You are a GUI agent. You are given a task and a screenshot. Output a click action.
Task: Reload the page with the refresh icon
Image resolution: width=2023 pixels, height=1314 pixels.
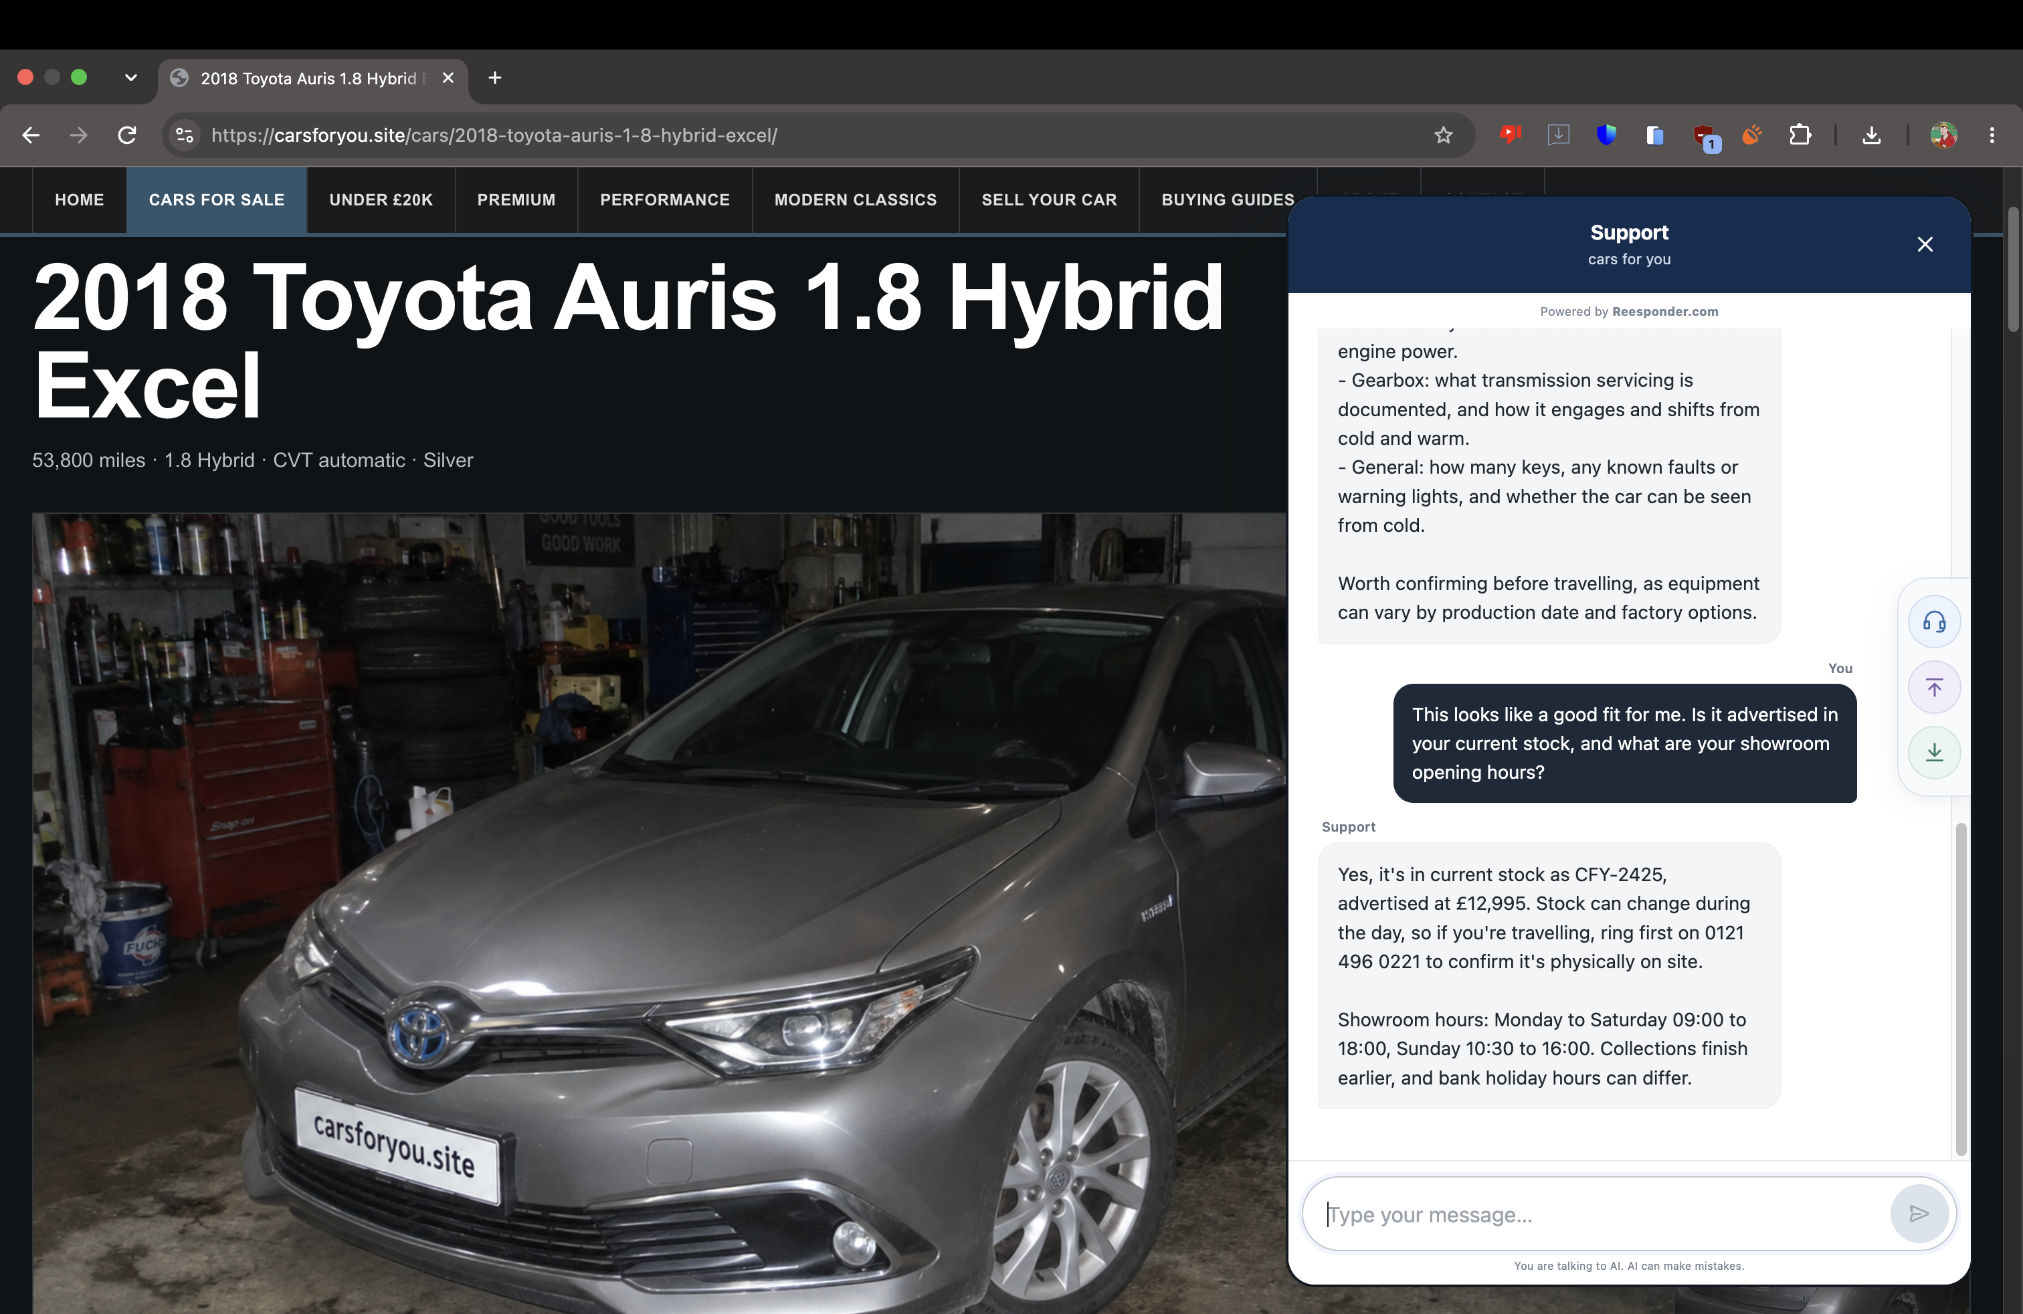coord(126,135)
